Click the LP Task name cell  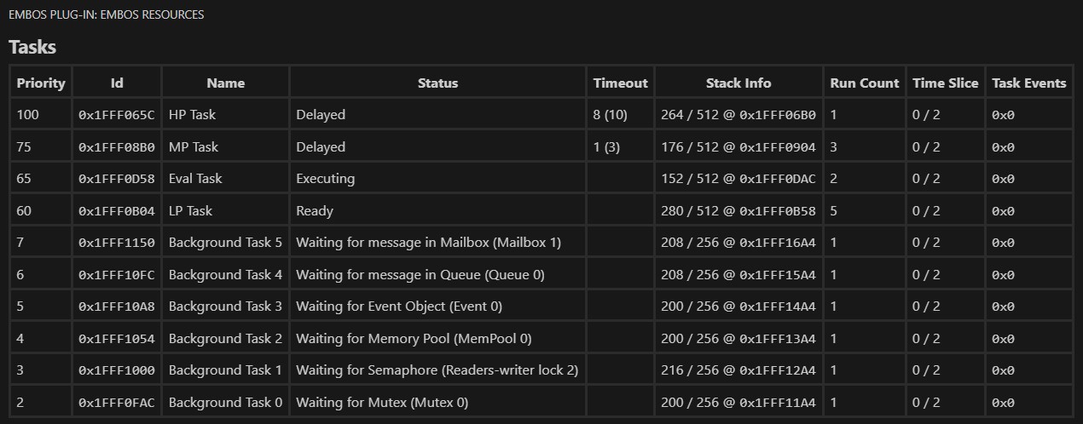point(191,211)
